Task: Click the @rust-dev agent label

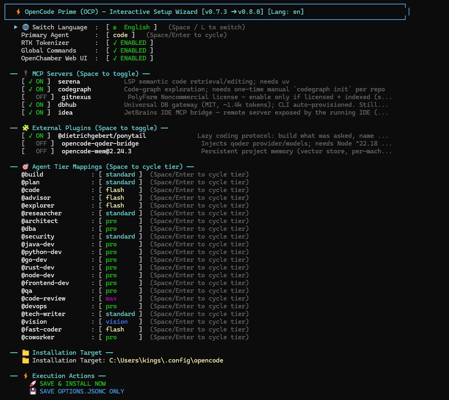Action: click(x=38, y=267)
